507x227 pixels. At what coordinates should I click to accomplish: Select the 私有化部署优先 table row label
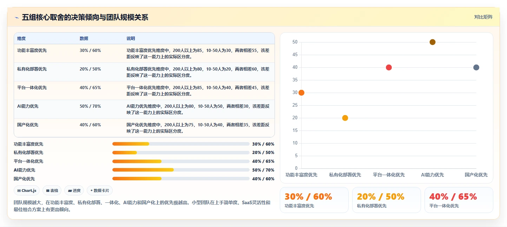[x=32, y=69]
